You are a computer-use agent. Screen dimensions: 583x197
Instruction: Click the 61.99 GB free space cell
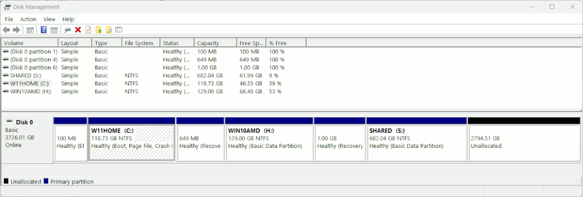tap(251, 76)
